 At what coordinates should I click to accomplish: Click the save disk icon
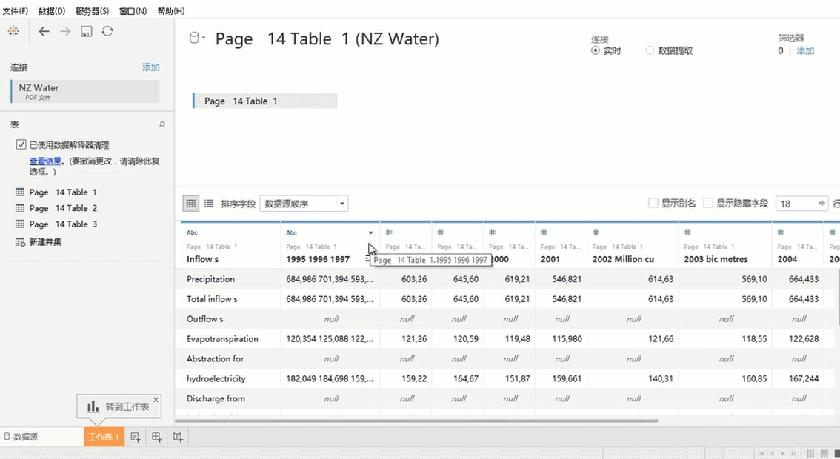(x=87, y=31)
